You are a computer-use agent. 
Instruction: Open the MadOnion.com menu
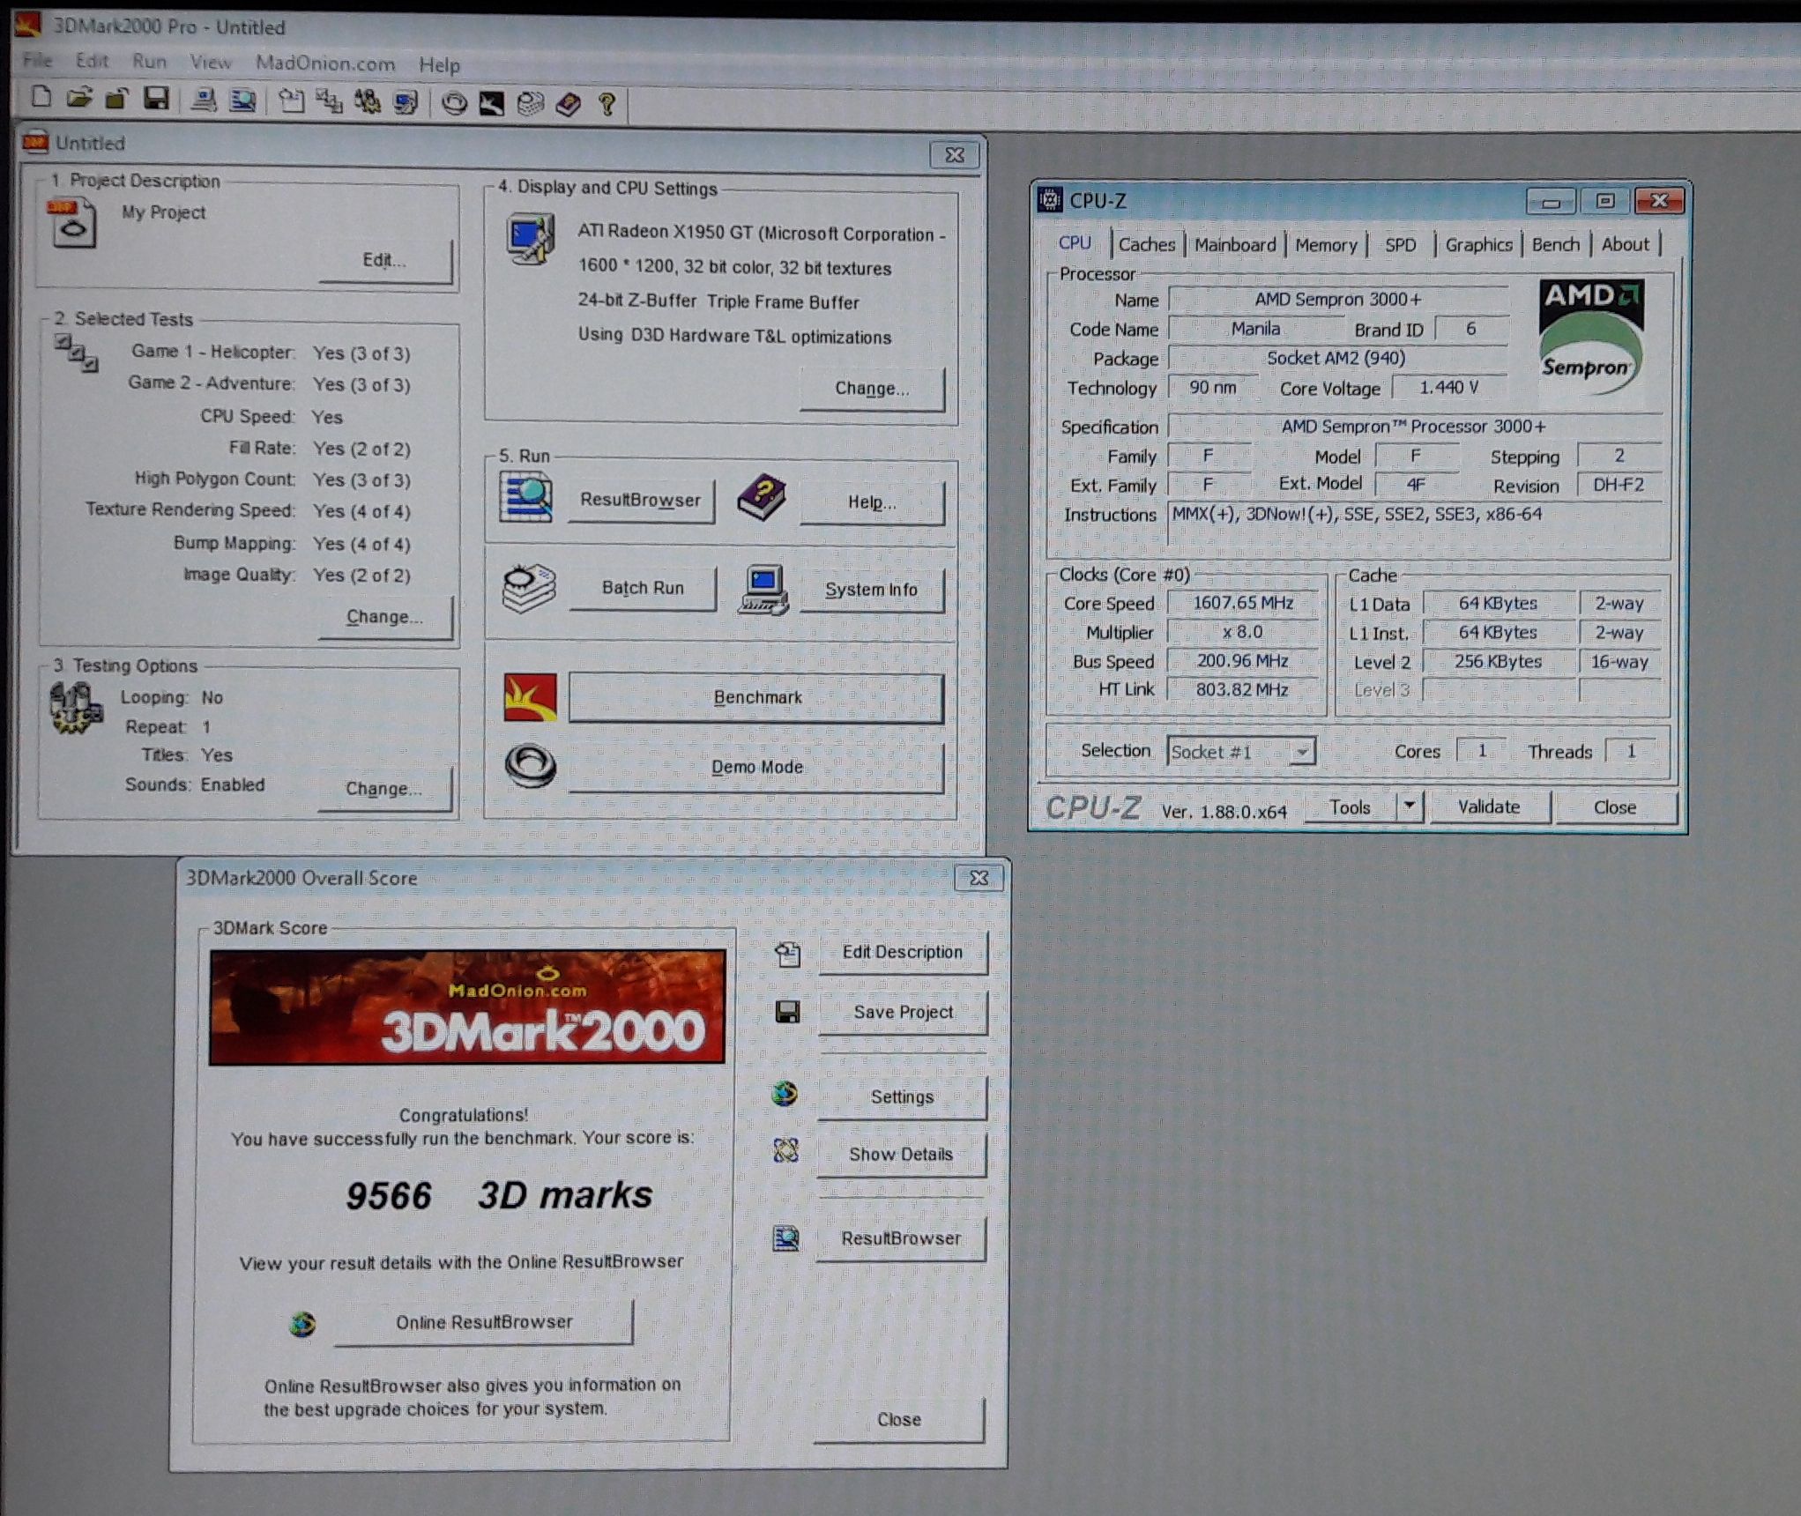tap(324, 63)
